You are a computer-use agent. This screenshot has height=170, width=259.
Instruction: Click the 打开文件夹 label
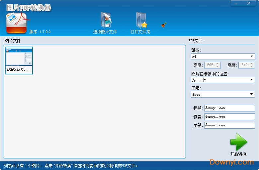pyautogui.click(x=140, y=32)
